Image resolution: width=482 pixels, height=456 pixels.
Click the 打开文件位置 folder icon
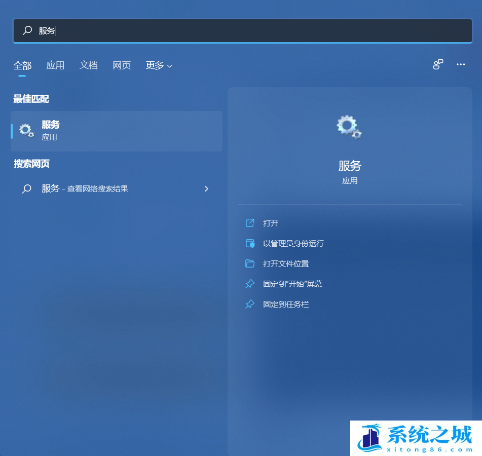click(x=250, y=263)
